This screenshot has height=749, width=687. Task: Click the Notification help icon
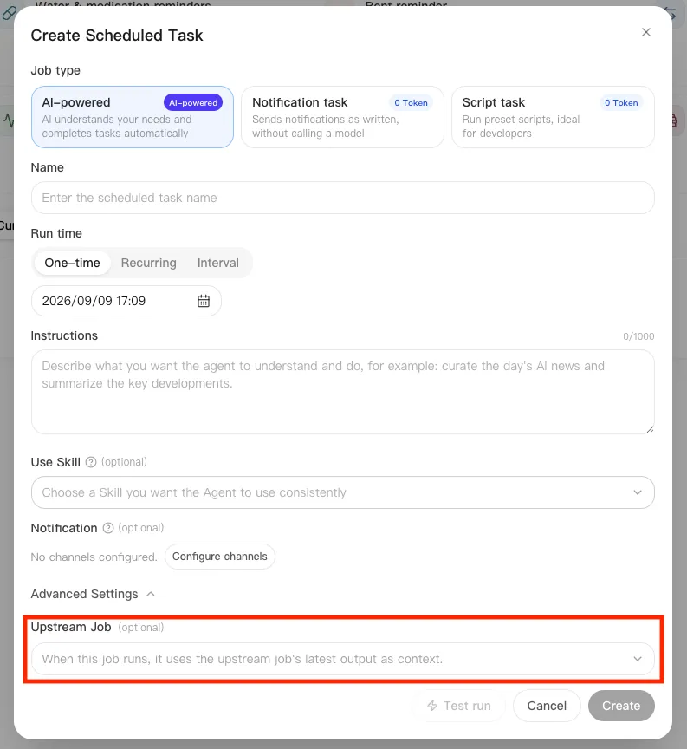pyautogui.click(x=108, y=528)
